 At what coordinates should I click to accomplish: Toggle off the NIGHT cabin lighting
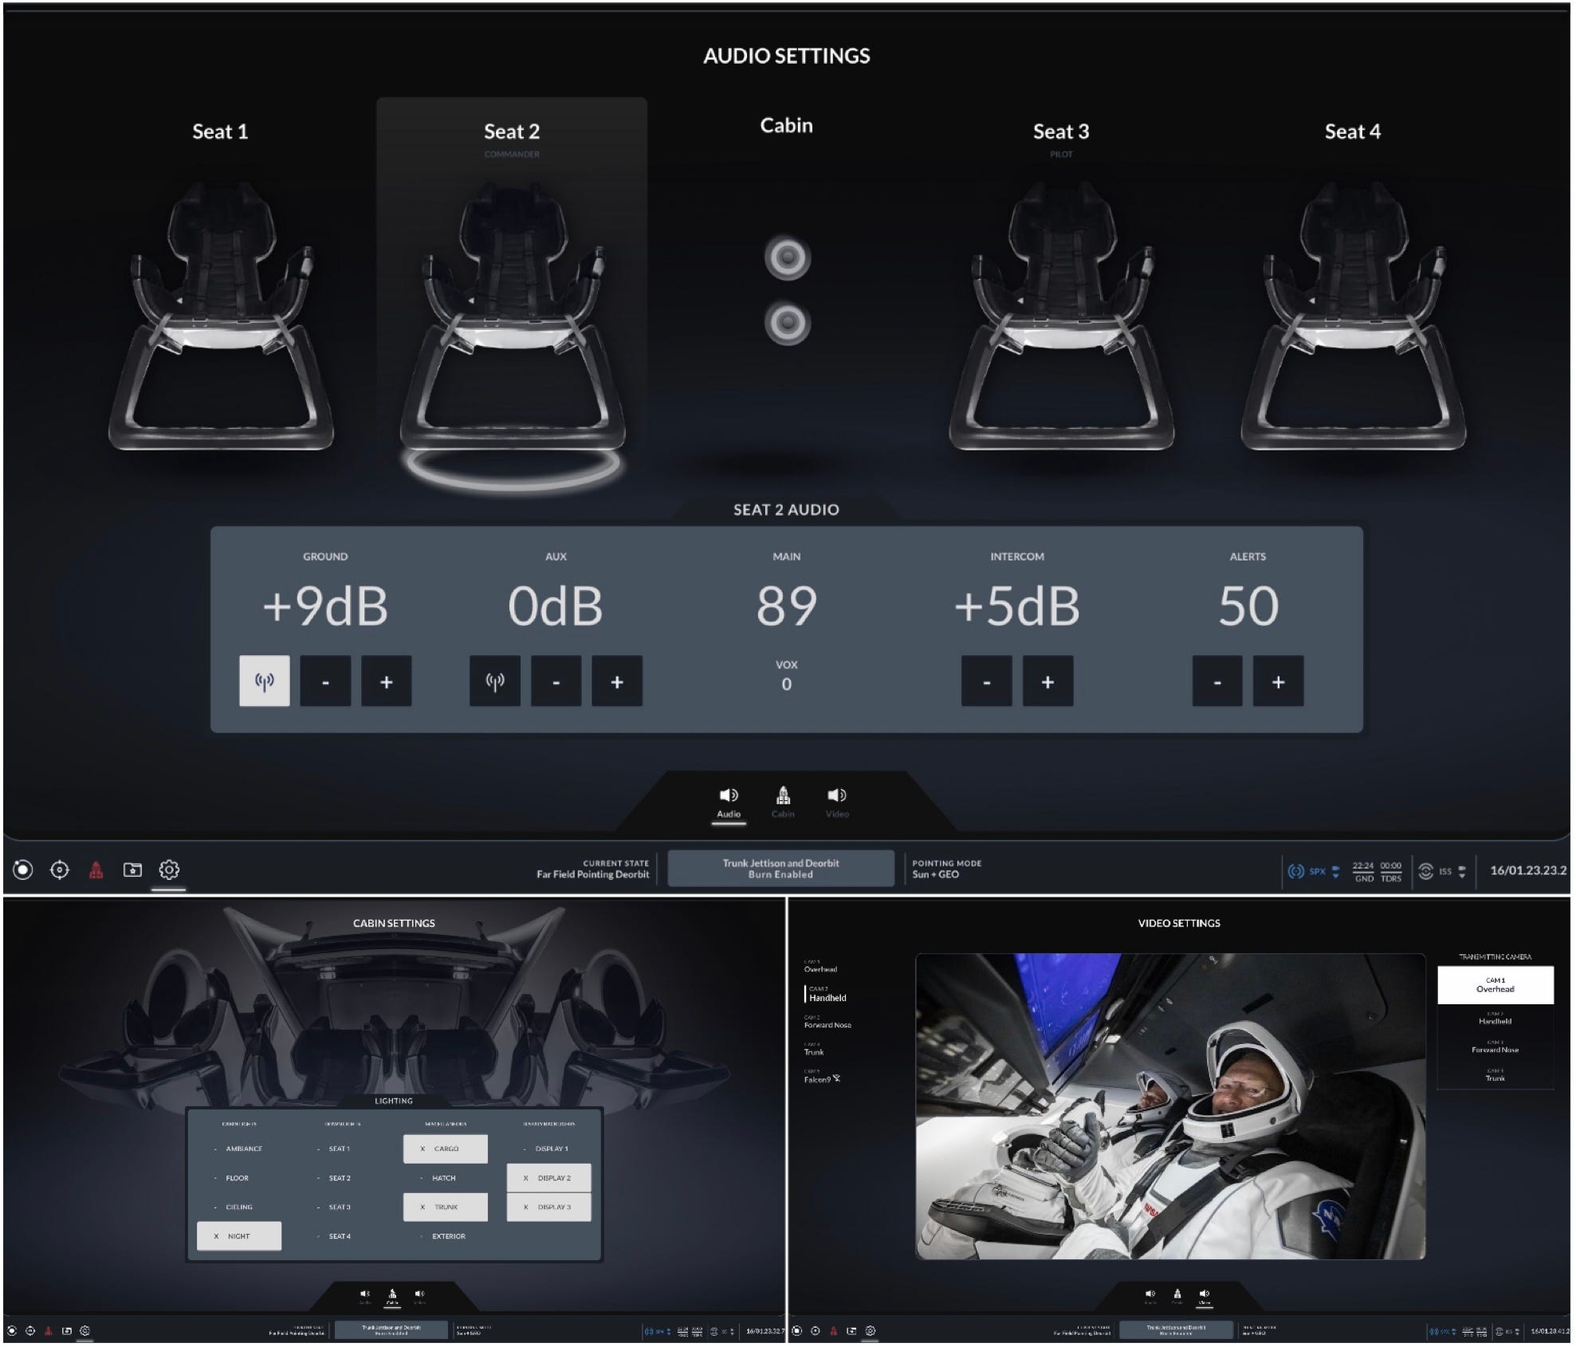(x=239, y=1236)
